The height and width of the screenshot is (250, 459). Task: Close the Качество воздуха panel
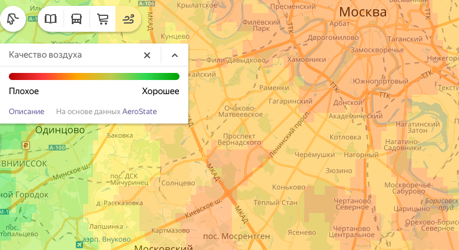[x=147, y=55]
